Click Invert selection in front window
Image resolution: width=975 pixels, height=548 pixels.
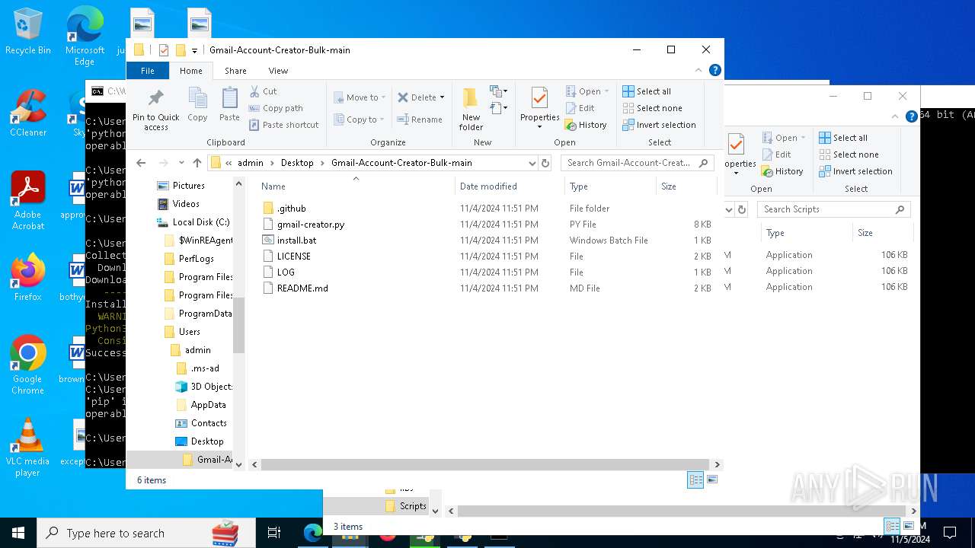point(659,125)
